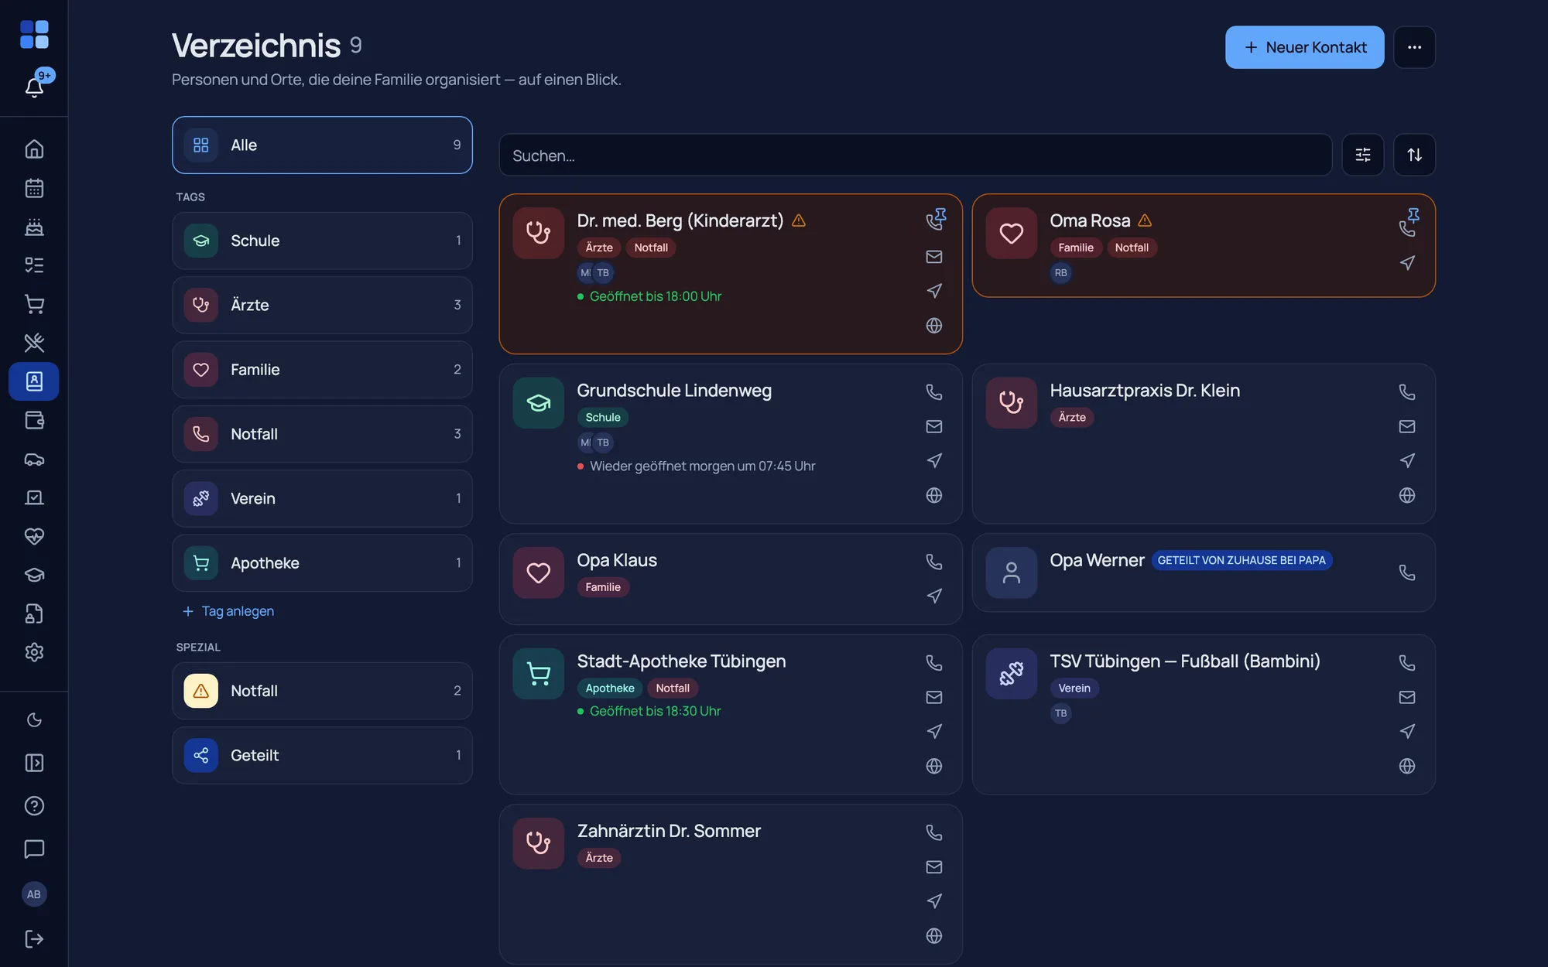Open shopping cart icon in sidebar
The width and height of the screenshot is (1548, 967).
34,304
